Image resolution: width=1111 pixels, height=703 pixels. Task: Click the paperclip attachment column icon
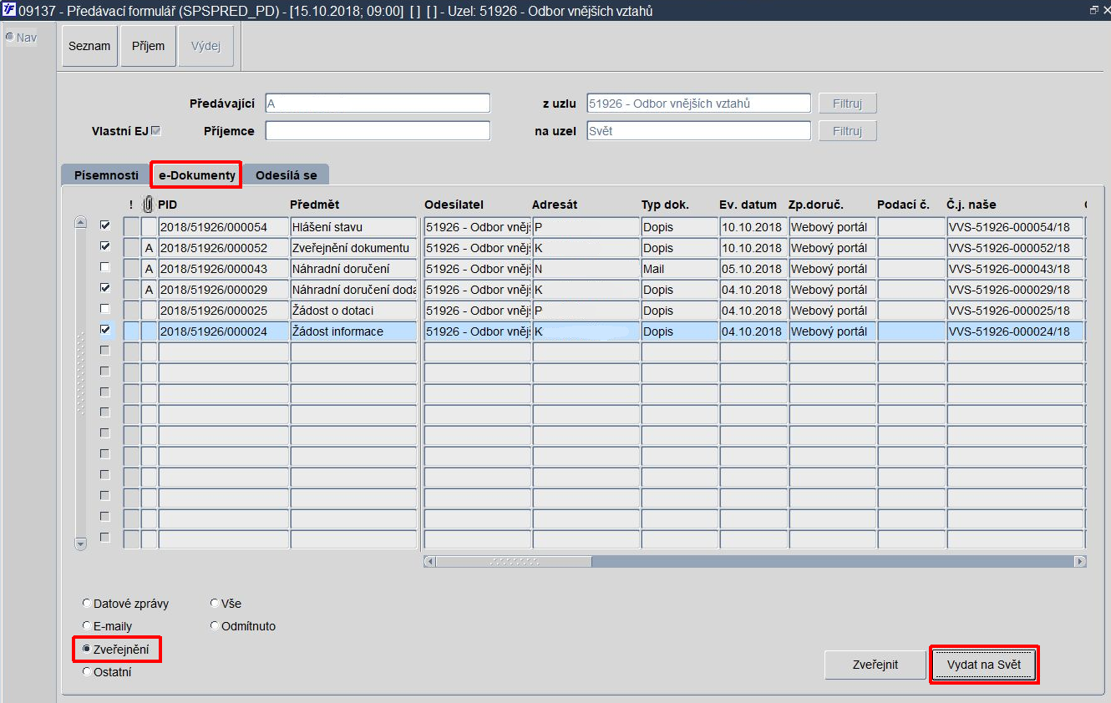(x=149, y=205)
